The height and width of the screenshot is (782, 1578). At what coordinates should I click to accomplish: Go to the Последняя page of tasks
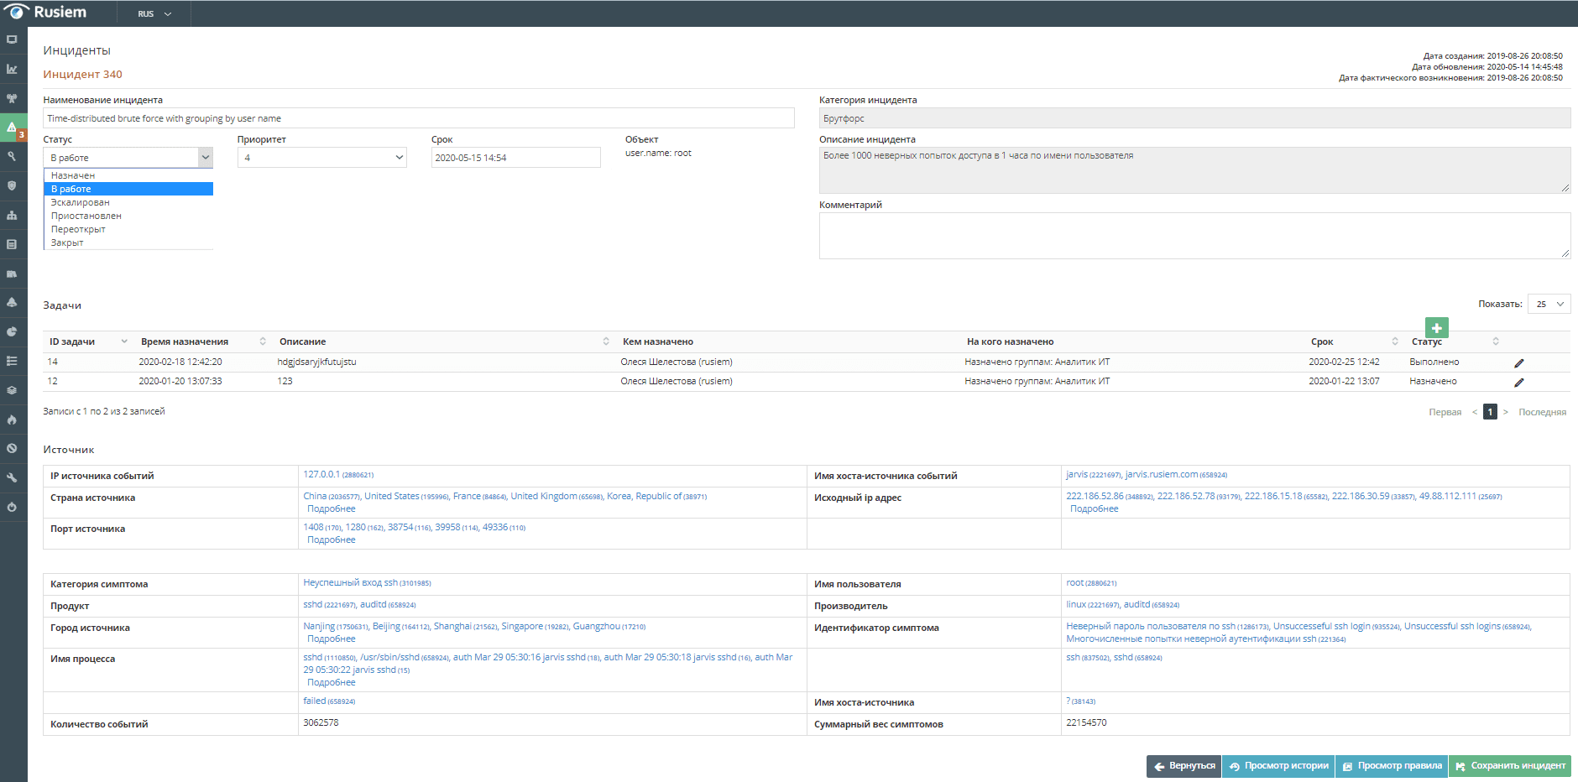coord(1542,412)
